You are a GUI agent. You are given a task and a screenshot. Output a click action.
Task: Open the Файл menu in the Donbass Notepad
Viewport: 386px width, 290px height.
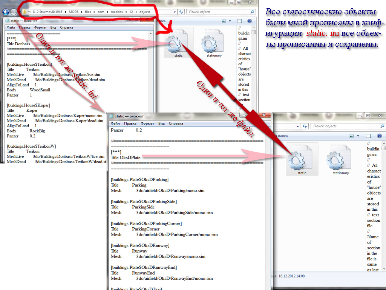point(11,27)
